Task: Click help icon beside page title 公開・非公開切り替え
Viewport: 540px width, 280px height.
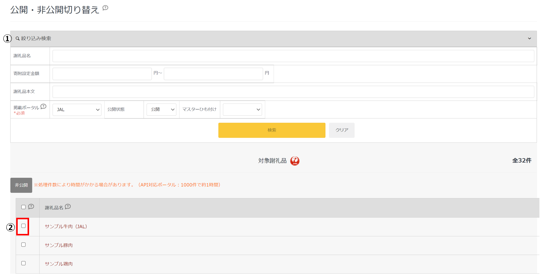Action: (105, 8)
